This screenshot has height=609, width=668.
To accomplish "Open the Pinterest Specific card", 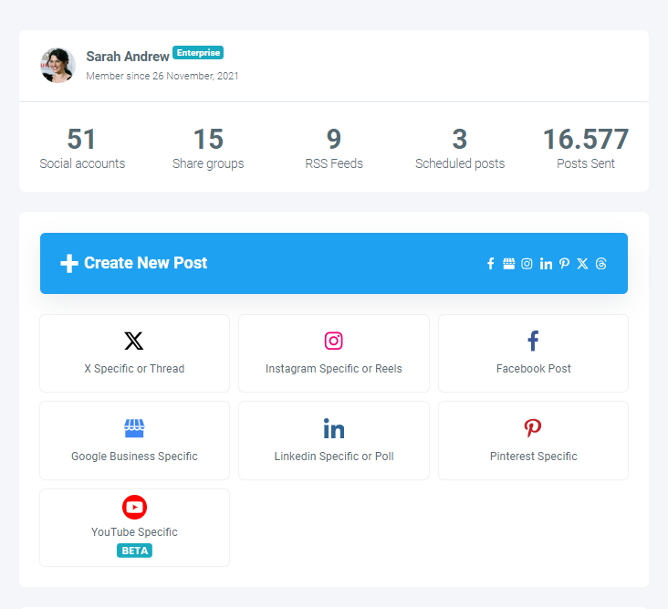I will point(533,440).
